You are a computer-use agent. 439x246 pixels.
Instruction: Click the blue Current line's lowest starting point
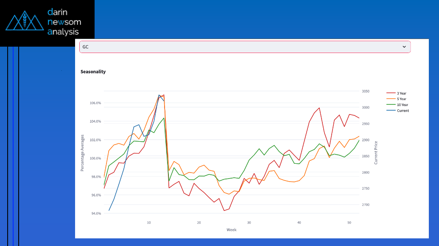109,210
